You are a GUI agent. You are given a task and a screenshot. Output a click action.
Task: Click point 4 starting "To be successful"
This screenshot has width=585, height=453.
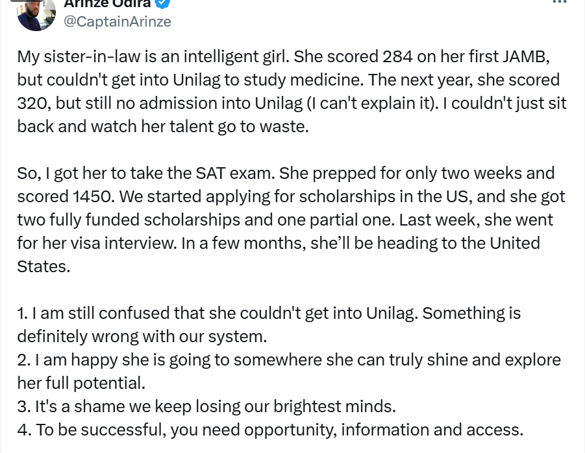270,430
